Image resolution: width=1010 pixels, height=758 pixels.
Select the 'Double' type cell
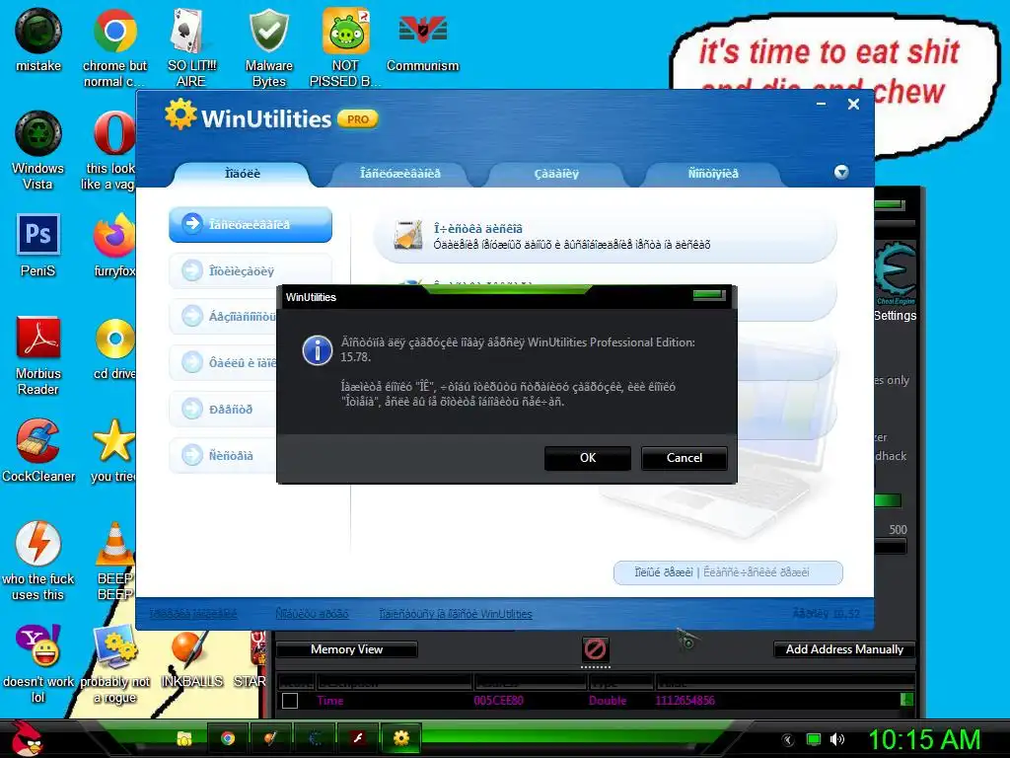[608, 701]
